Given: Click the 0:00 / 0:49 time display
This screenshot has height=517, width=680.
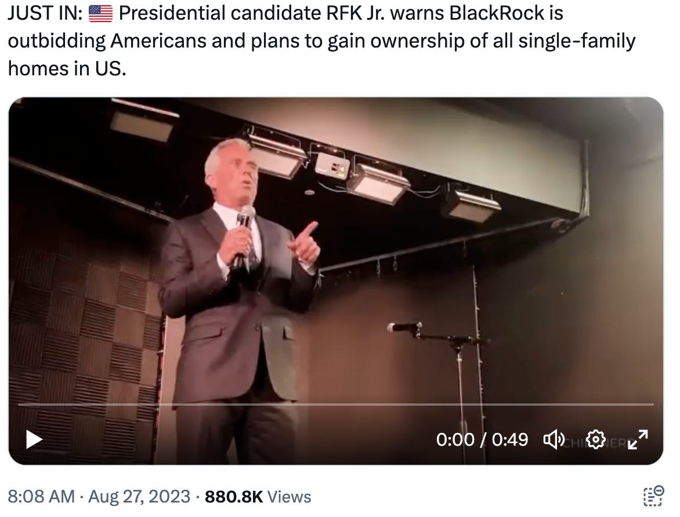Looking at the screenshot, I should tap(482, 439).
